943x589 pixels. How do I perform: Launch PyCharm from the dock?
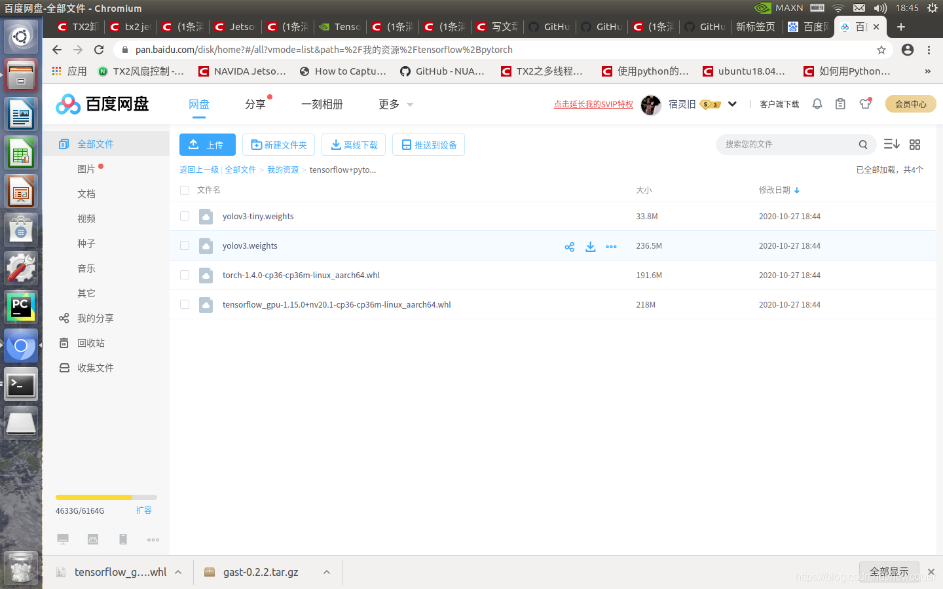(21, 307)
